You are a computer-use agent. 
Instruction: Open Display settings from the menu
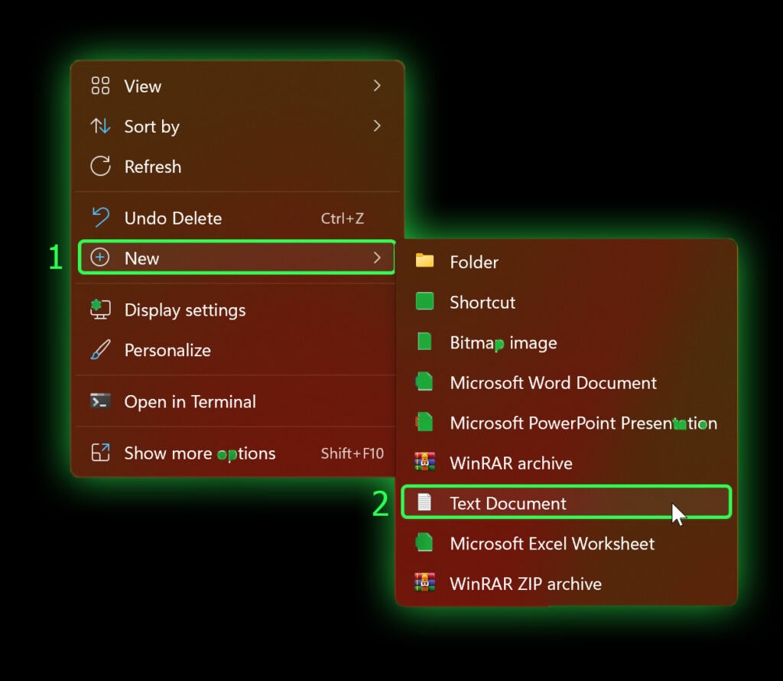coord(236,309)
